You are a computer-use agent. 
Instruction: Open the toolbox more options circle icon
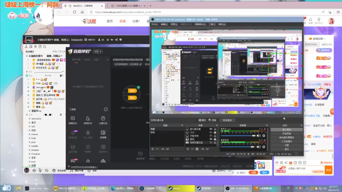[x=106, y=109]
